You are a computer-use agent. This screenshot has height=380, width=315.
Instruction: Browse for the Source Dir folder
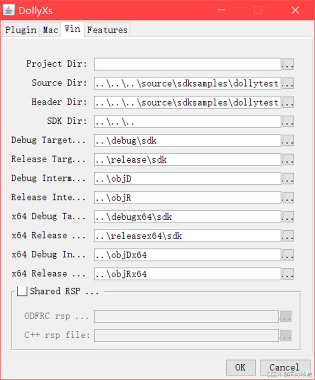pos(288,83)
